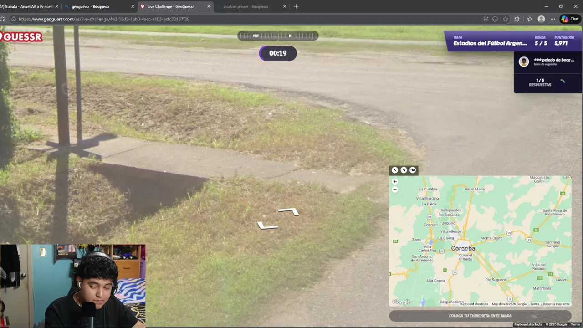583x328 pixels.
Task: Close the alcatraz prison - Búsqueda tab
Action: [x=285, y=6]
